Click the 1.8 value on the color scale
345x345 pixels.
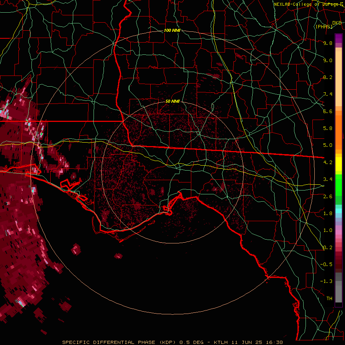(328, 214)
